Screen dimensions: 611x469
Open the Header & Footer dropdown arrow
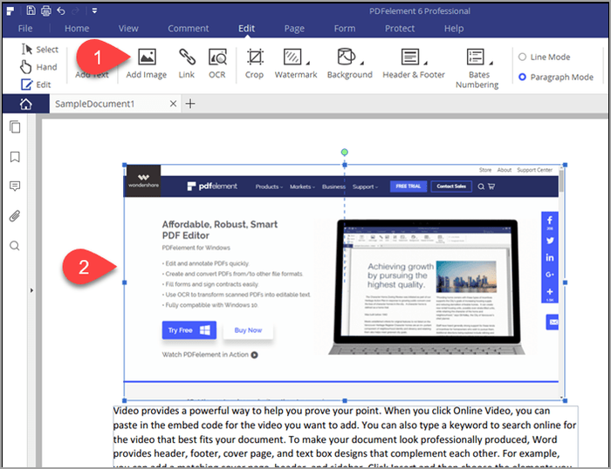(x=426, y=63)
